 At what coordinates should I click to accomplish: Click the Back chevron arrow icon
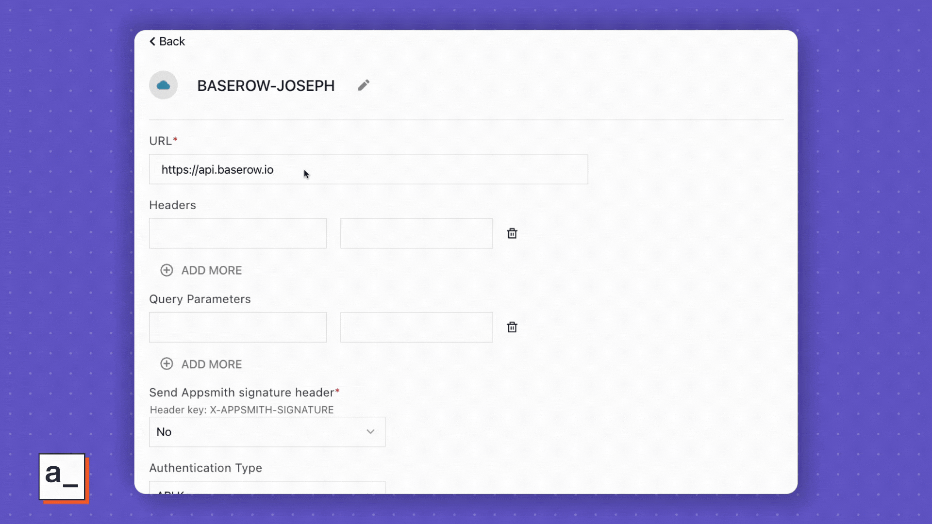(x=152, y=41)
